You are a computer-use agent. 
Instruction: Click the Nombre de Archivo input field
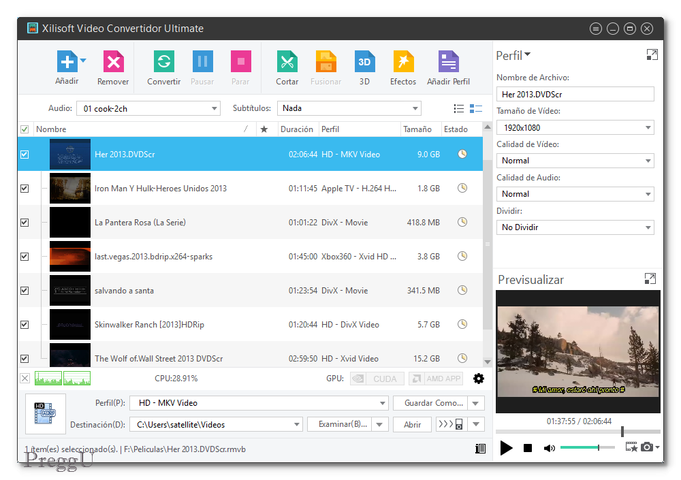(575, 94)
